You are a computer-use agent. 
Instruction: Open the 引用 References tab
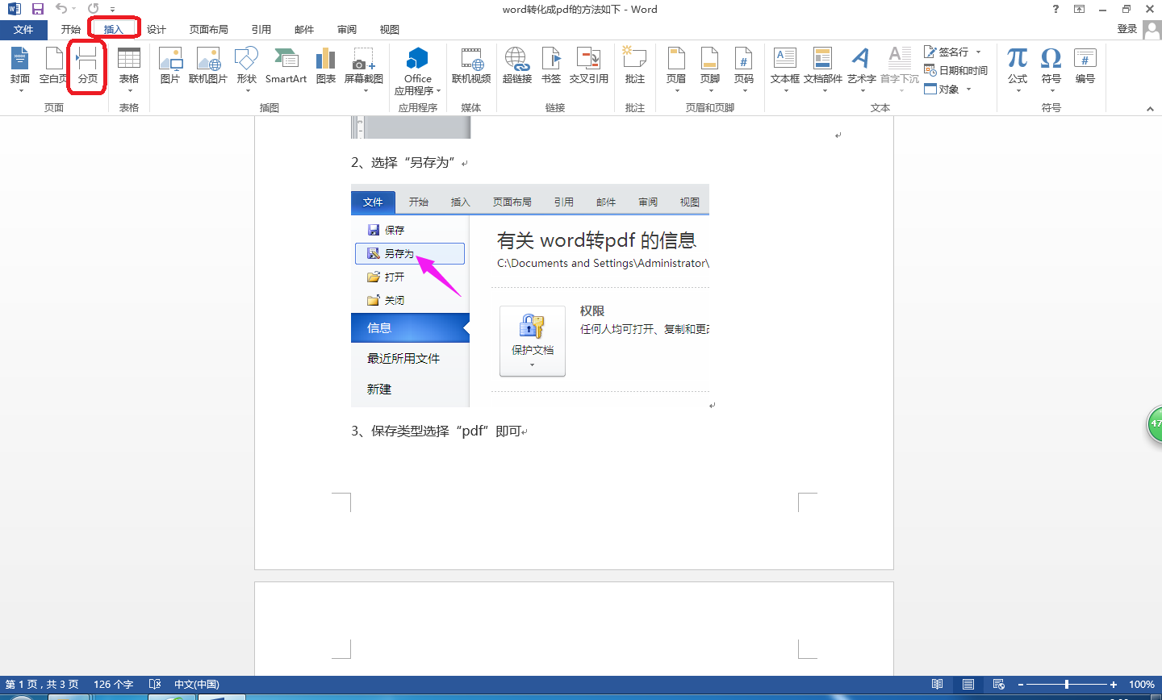point(261,30)
